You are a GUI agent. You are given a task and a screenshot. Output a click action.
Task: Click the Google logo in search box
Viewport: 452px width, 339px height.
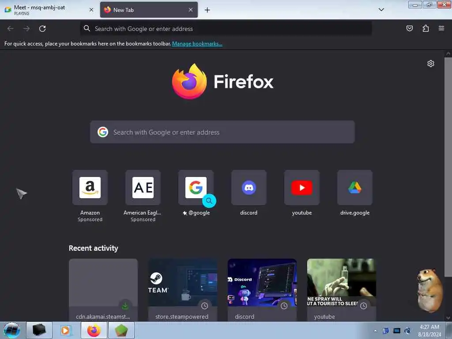pos(102,132)
